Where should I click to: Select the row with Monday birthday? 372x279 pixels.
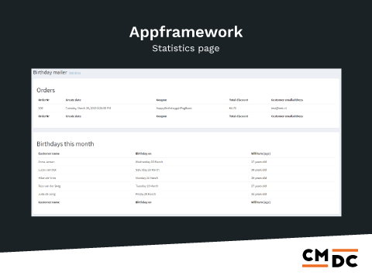[x=186, y=178]
